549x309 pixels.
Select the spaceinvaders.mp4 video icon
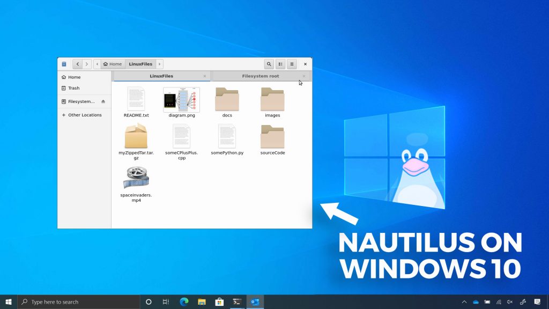pos(136,177)
